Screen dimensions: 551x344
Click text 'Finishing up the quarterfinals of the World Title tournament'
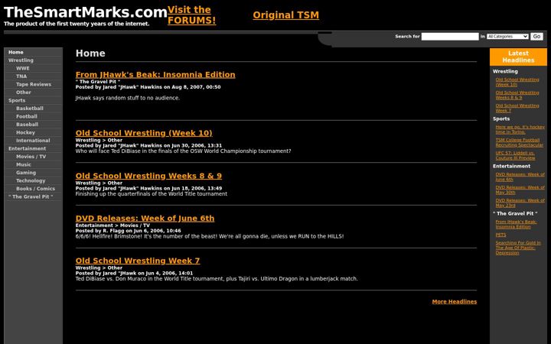click(152, 193)
